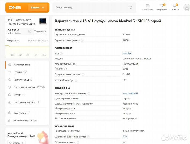Click the Инструкции download icon
The image size is (190, 144).
10,102
